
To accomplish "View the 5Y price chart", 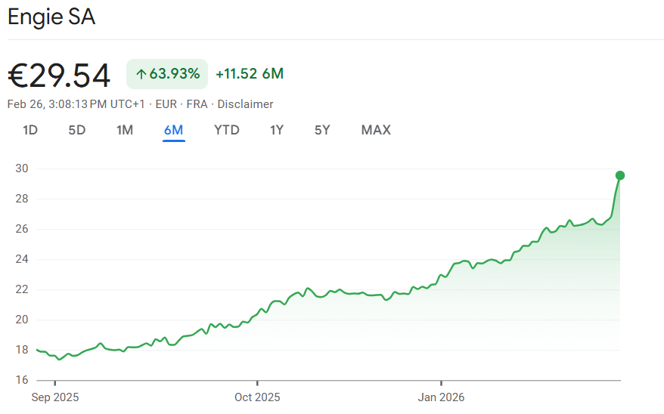I will click(x=322, y=130).
